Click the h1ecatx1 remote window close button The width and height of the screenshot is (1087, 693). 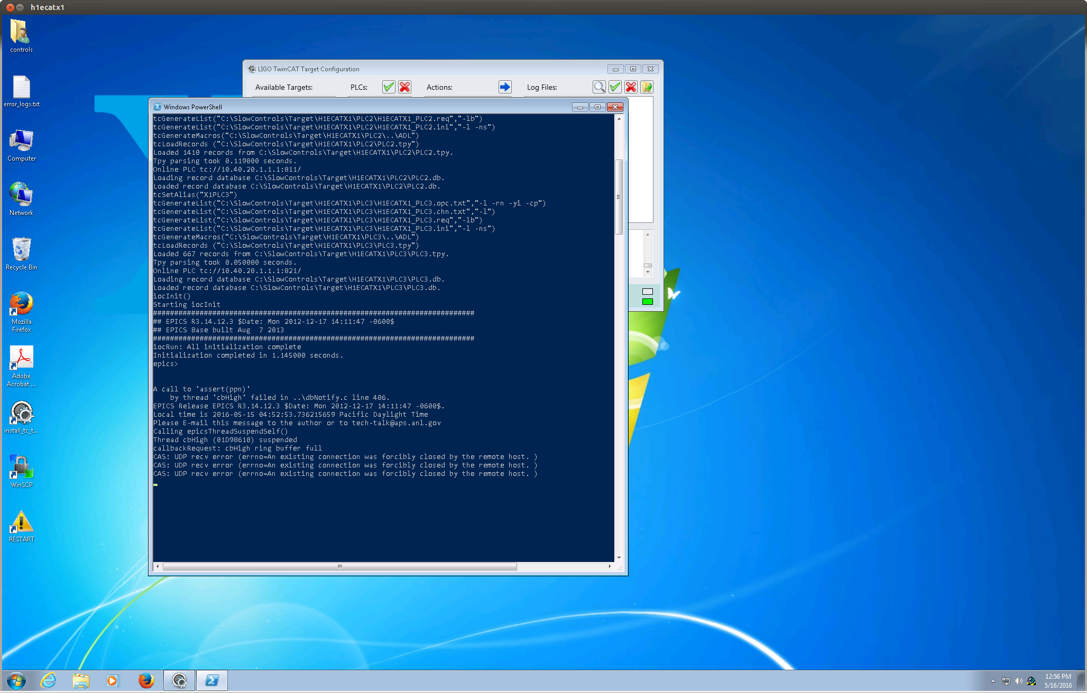pos(10,7)
